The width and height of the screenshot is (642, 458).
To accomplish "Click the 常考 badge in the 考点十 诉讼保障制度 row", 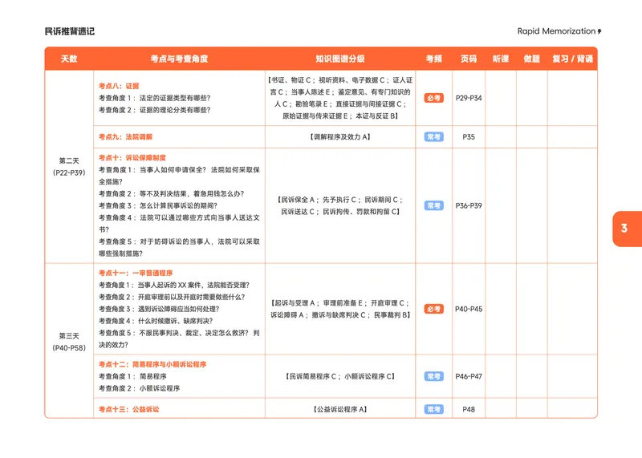I will coord(433,205).
